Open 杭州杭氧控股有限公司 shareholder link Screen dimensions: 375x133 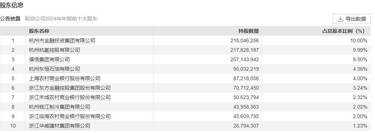pos(54,50)
